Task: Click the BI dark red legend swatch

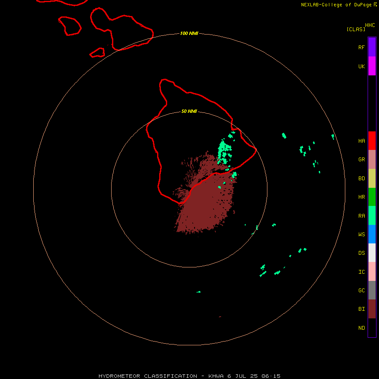Action: [x=372, y=309]
